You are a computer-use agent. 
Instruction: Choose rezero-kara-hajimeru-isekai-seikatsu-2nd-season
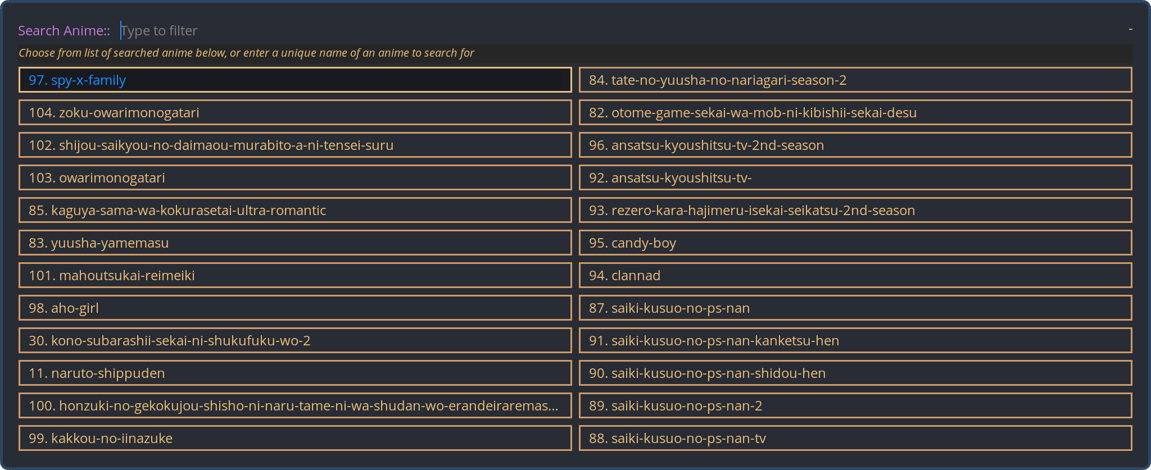coord(855,210)
